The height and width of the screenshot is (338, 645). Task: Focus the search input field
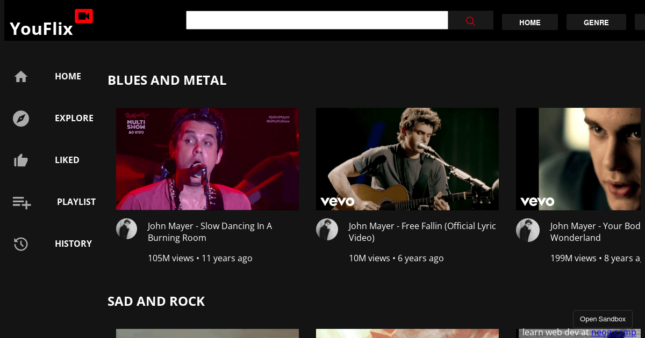pyautogui.click(x=317, y=20)
